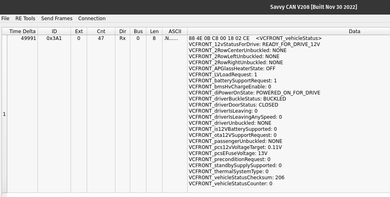Select the frame ID cell 0x3A1
This screenshot has height=197, width=390.
click(54, 38)
